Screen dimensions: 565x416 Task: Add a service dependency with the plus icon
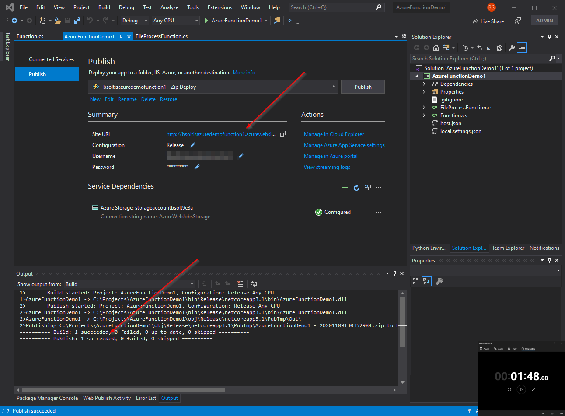coord(345,188)
